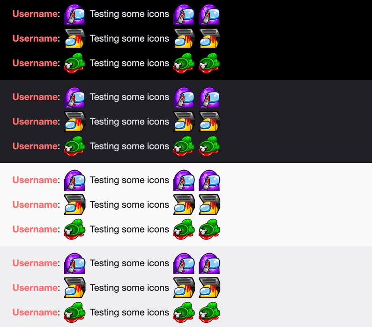Click last yellow vent emote in white section

(209, 204)
